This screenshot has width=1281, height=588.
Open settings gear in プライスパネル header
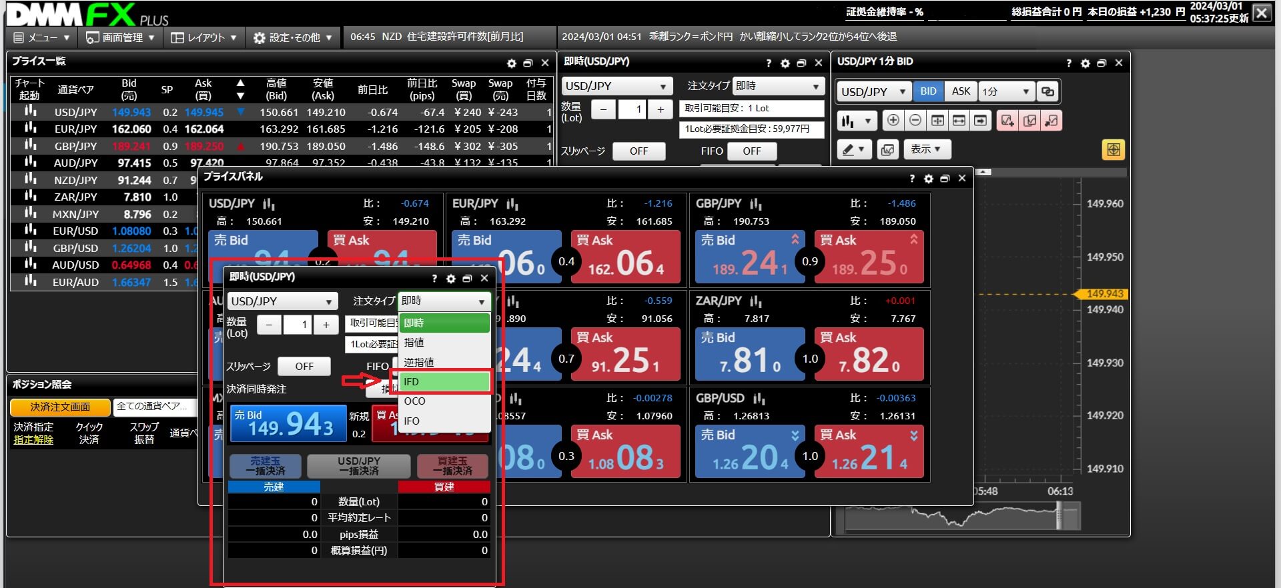tap(928, 179)
